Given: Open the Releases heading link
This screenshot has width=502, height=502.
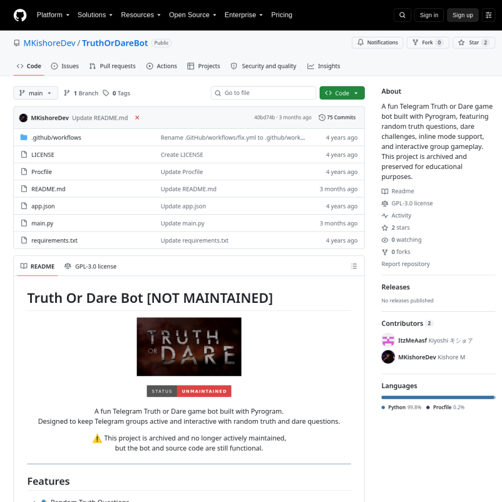Looking at the screenshot, I should pyautogui.click(x=395, y=287).
